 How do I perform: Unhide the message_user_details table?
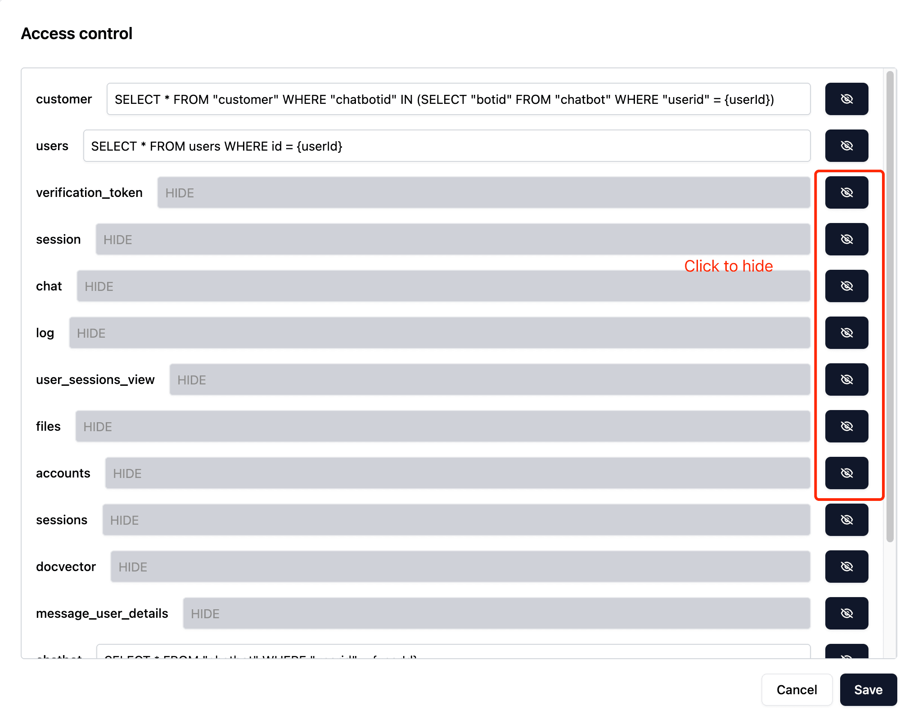point(846,613)
